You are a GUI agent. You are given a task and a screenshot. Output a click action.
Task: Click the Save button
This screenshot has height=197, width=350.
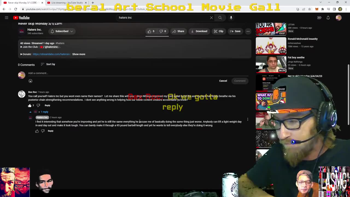235,31
